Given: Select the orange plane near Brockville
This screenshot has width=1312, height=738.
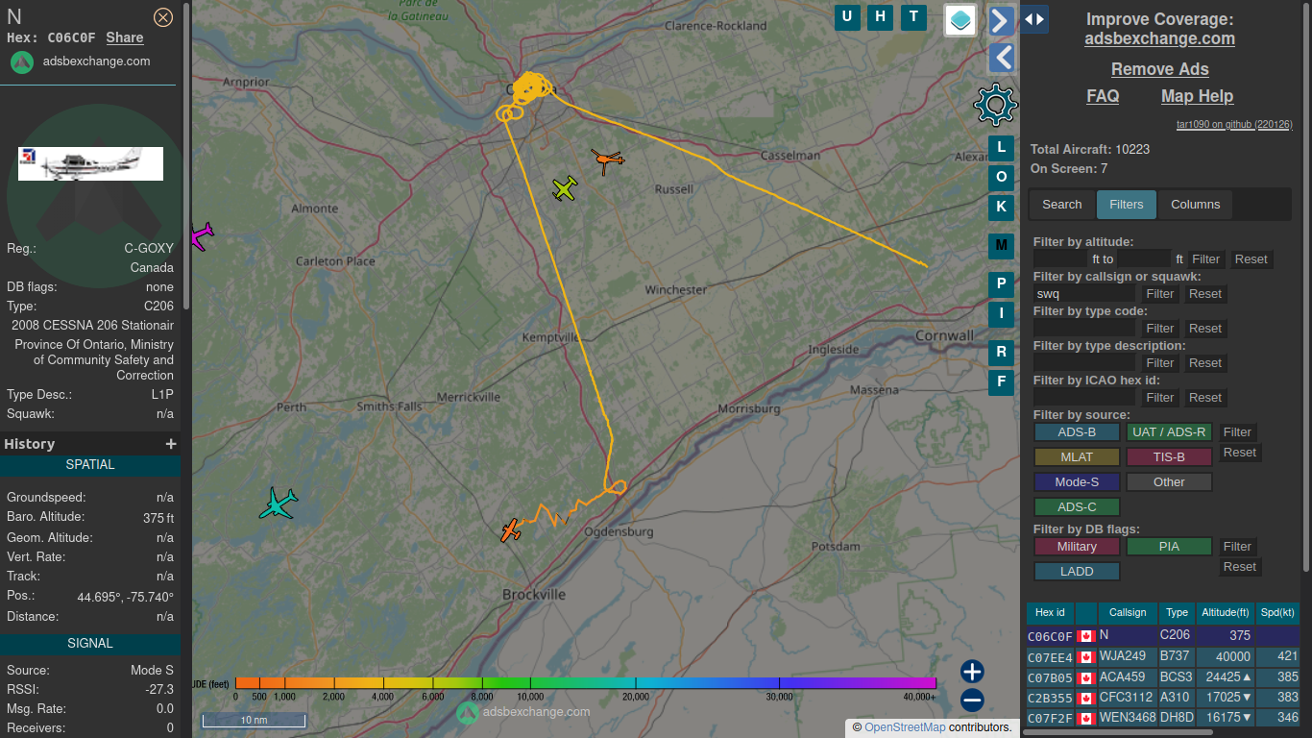Looking at the screenshot, I should point(512,529).
